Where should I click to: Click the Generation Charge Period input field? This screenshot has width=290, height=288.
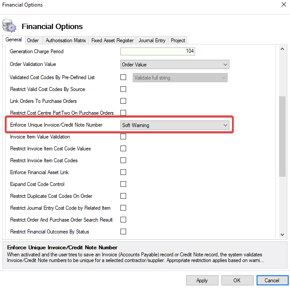click(x=157, y=51)
